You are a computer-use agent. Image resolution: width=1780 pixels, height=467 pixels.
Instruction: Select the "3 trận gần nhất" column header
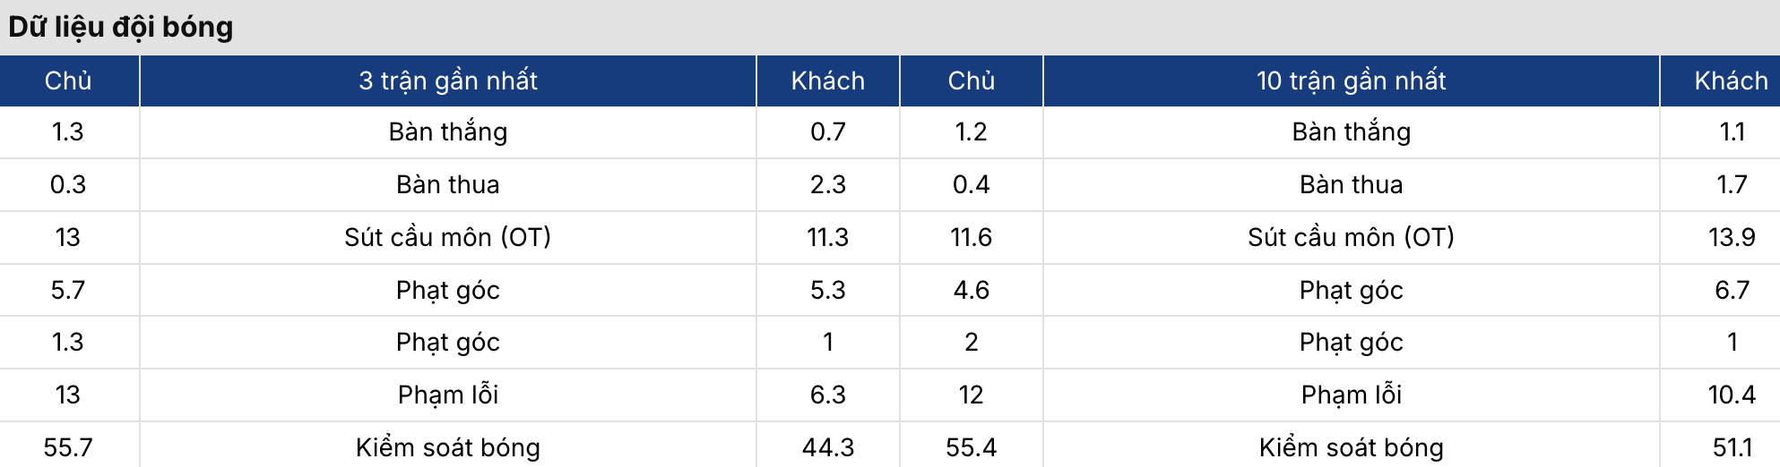point(448,81)
